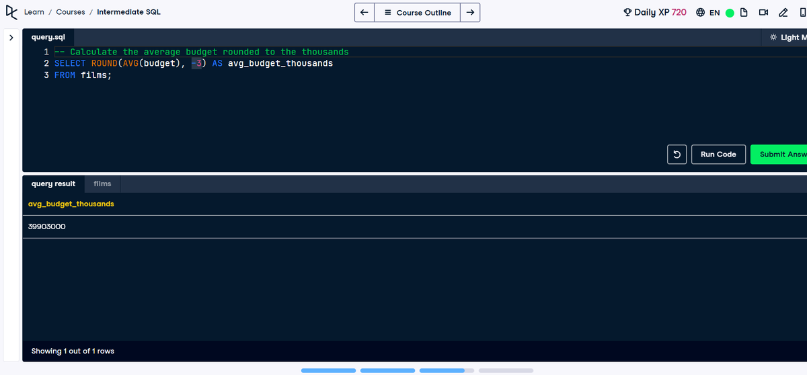807x375 pixels.
Task: Toggle Light Mode theme
Action: pos(785,37)
